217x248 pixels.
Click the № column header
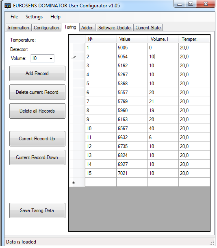[x=101, y=39]
